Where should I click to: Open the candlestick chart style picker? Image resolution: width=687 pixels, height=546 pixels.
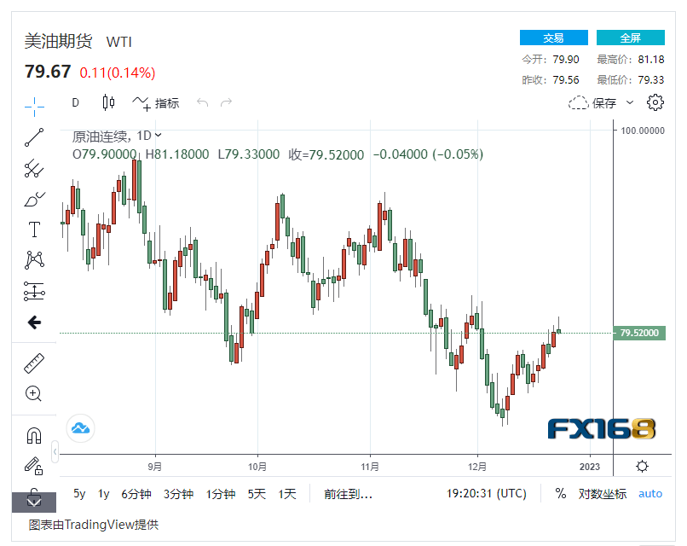pos(108,102)
